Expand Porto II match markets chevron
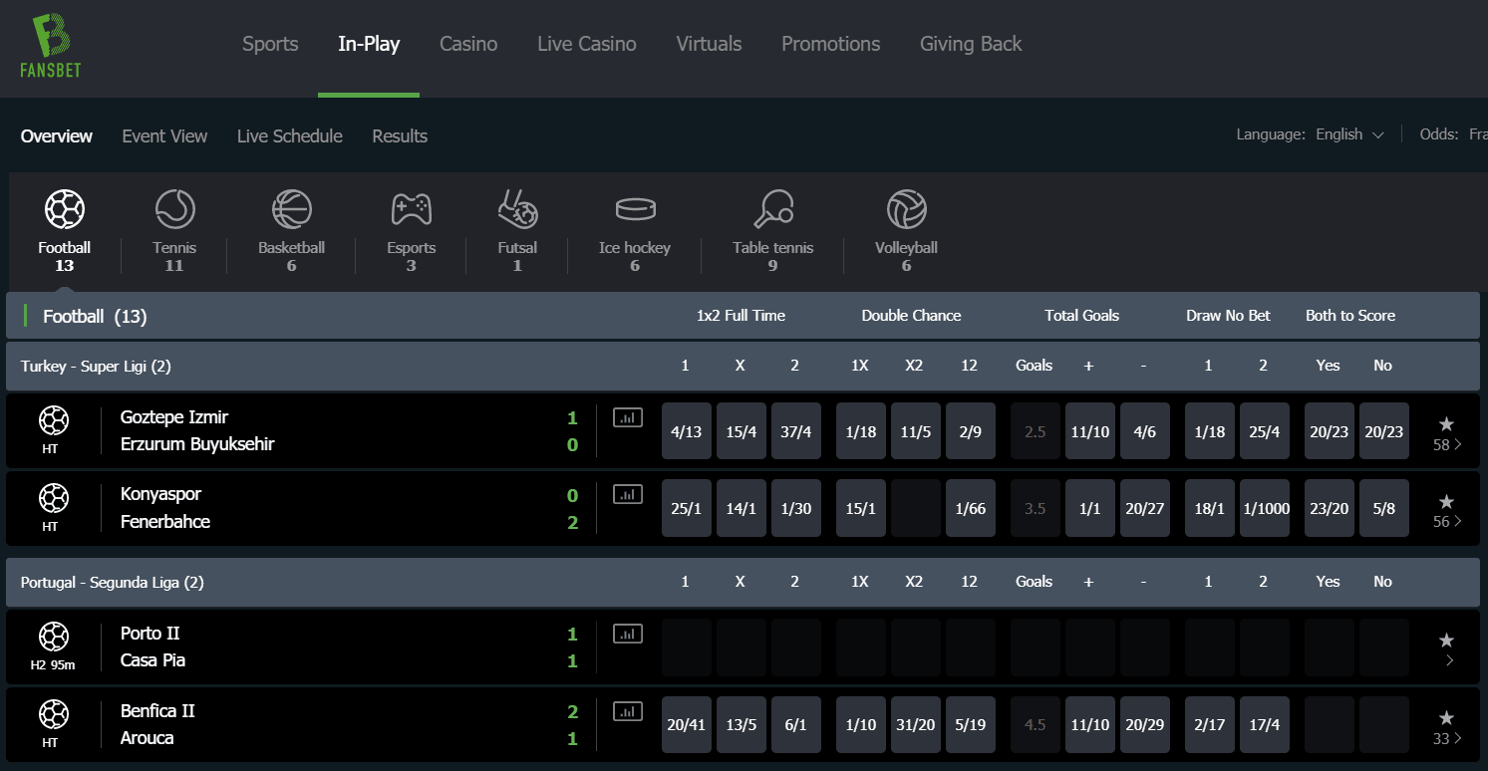 (1449, 660)
